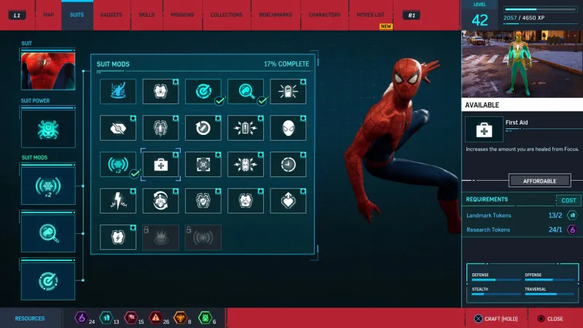Select the red suit thumbnail under Suit
This screenshot has height=328, width=583.
pos(47,70)
